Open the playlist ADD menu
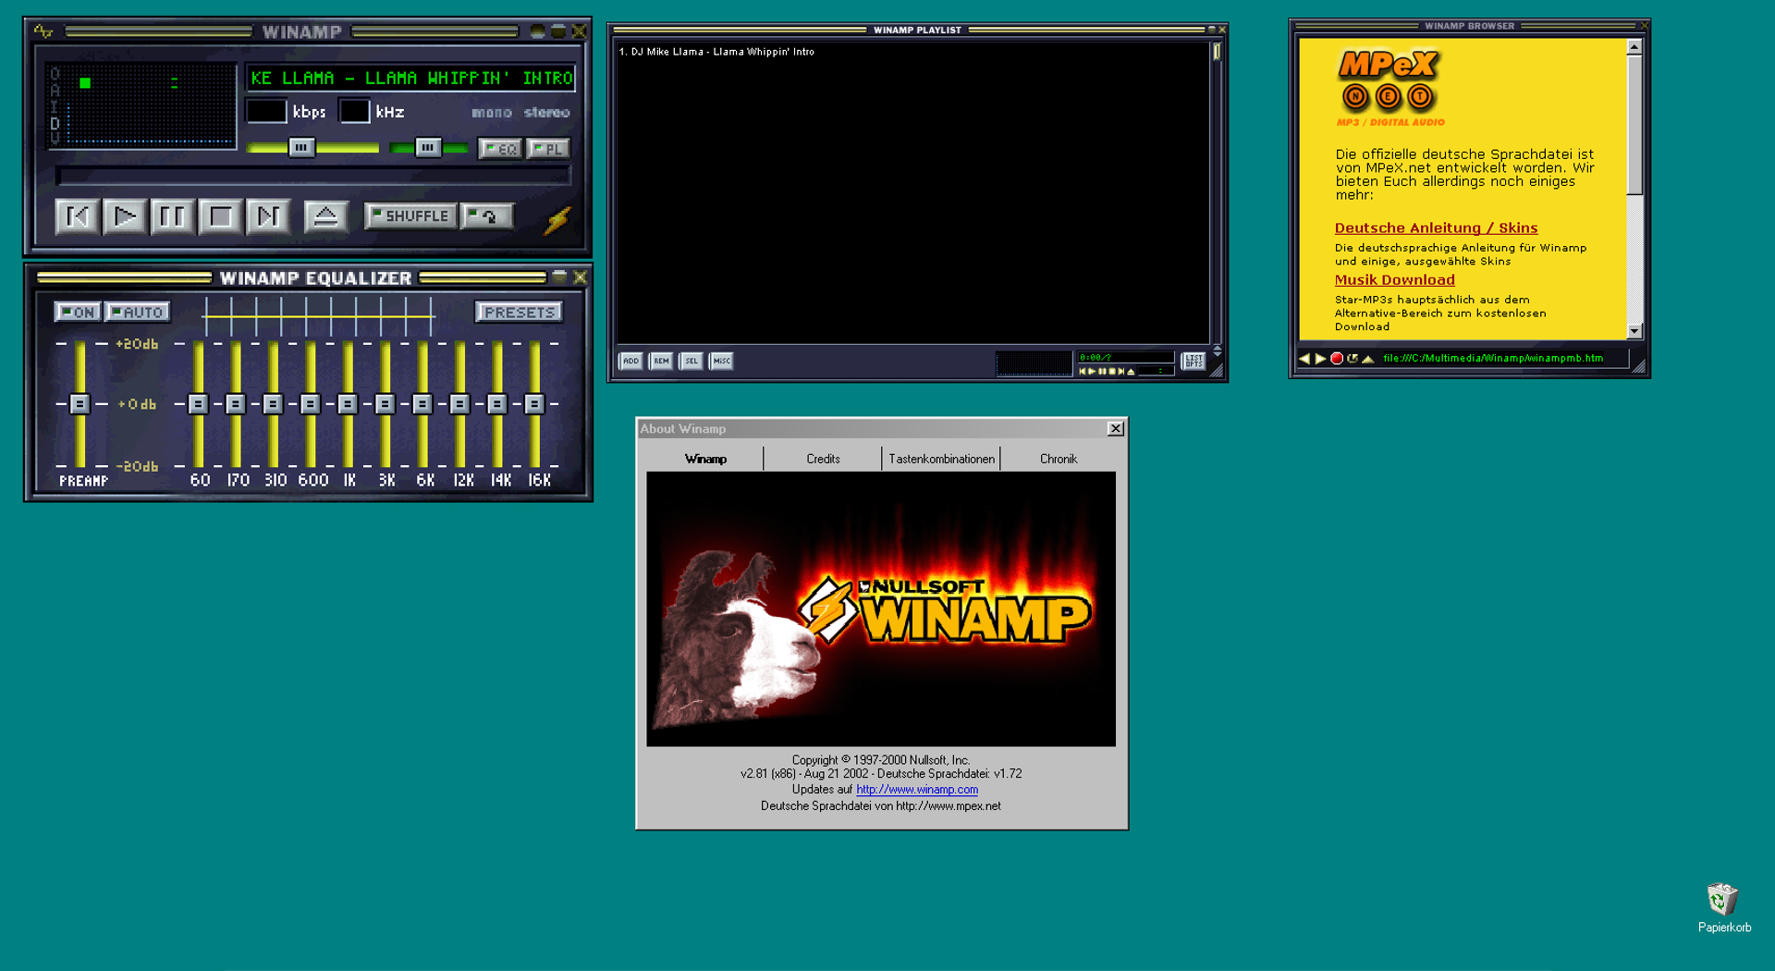 point(630,362)
